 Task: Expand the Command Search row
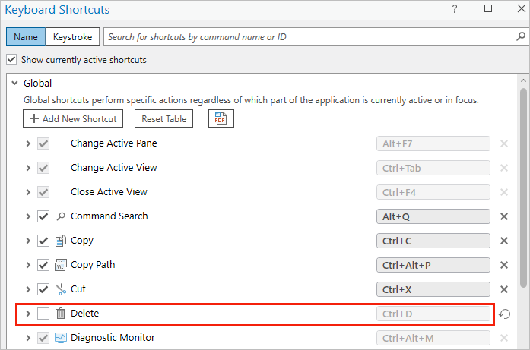click(x=28, y=216)
